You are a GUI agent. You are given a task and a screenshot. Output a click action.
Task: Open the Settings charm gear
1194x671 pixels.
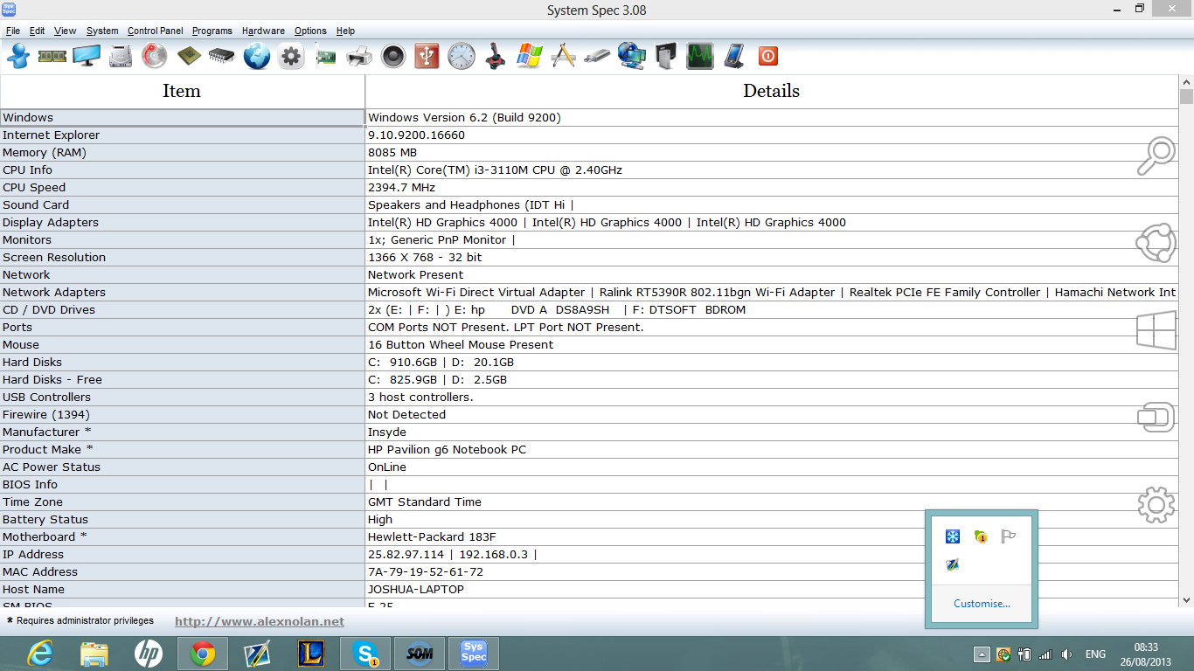[x=1156, y=504]
